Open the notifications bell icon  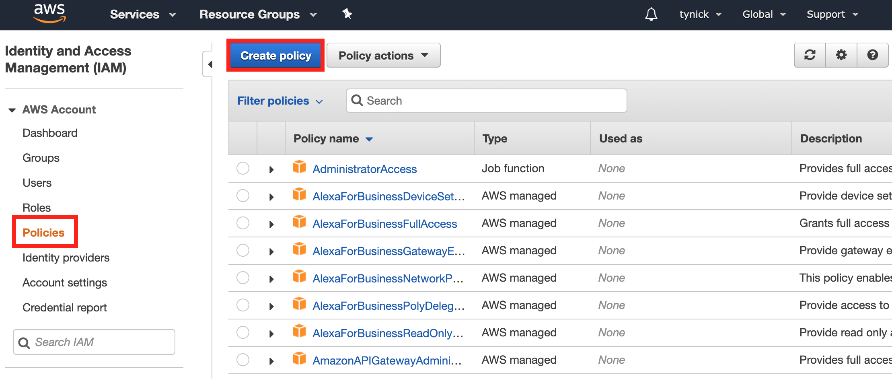[651, 14]
